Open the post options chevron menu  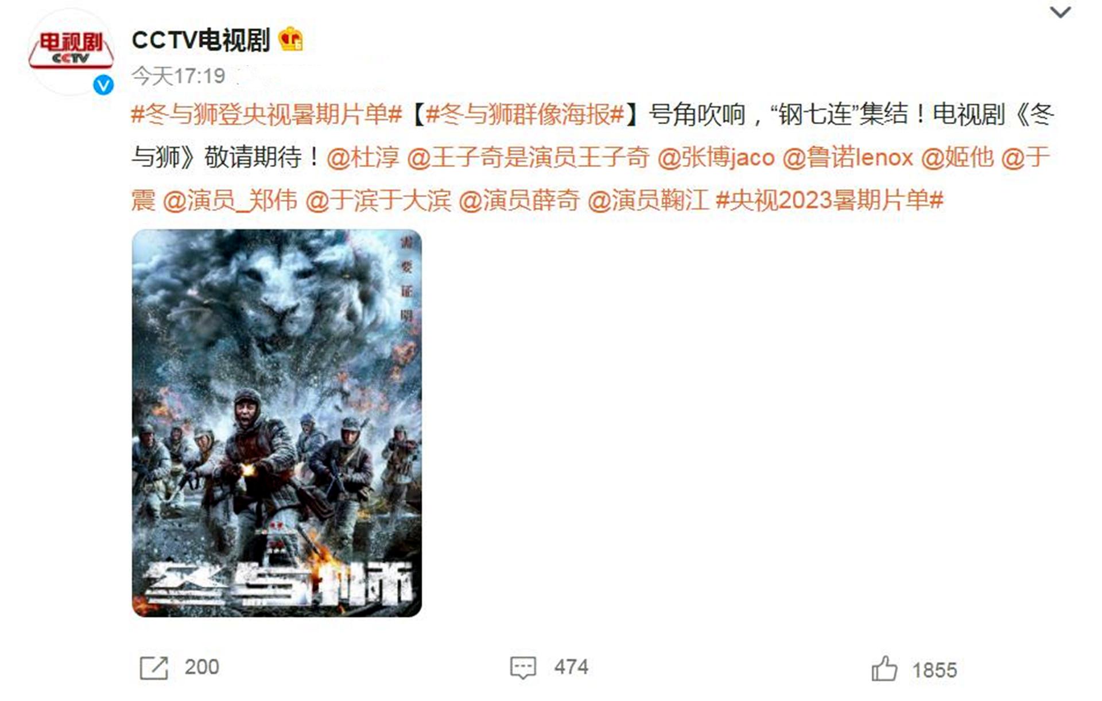coord(1060,12)
